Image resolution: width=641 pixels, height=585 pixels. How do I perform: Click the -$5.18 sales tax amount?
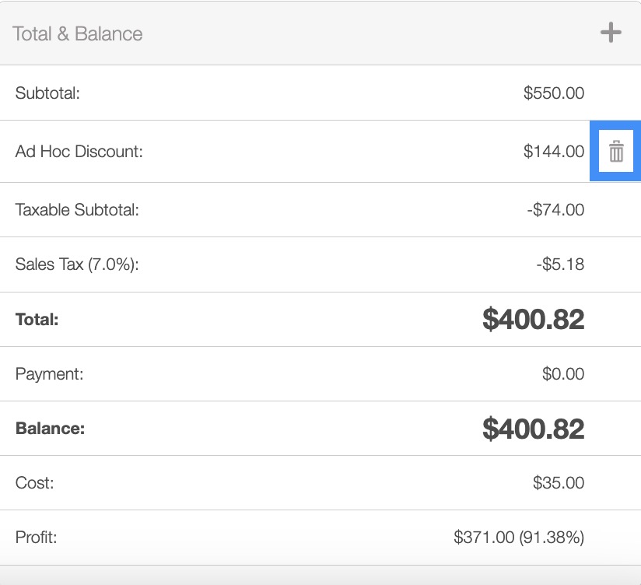click(559, 264)
